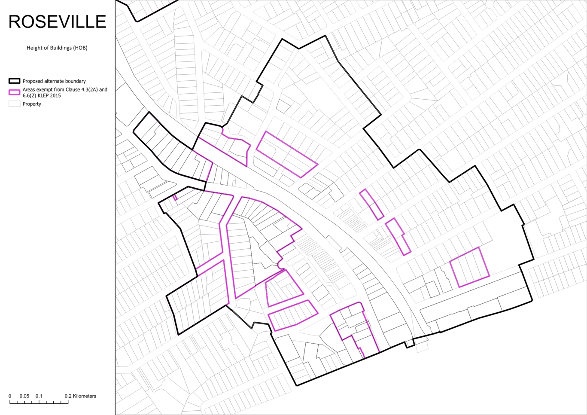Click the black Proposed alternate boundary legend symbol
The width and height of the screenshot is (587, 415).
pos(14,81)
